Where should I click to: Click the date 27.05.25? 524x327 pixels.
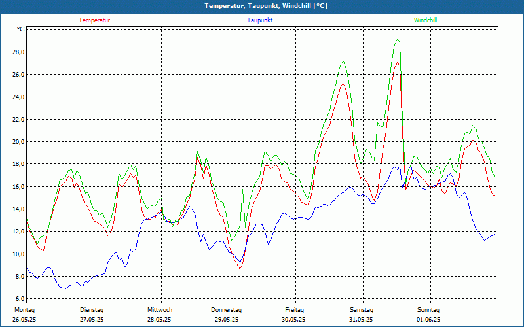point(92,320)
